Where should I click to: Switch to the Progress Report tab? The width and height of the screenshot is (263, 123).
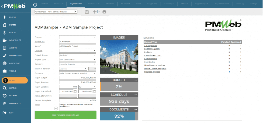[x=201, y=4]
